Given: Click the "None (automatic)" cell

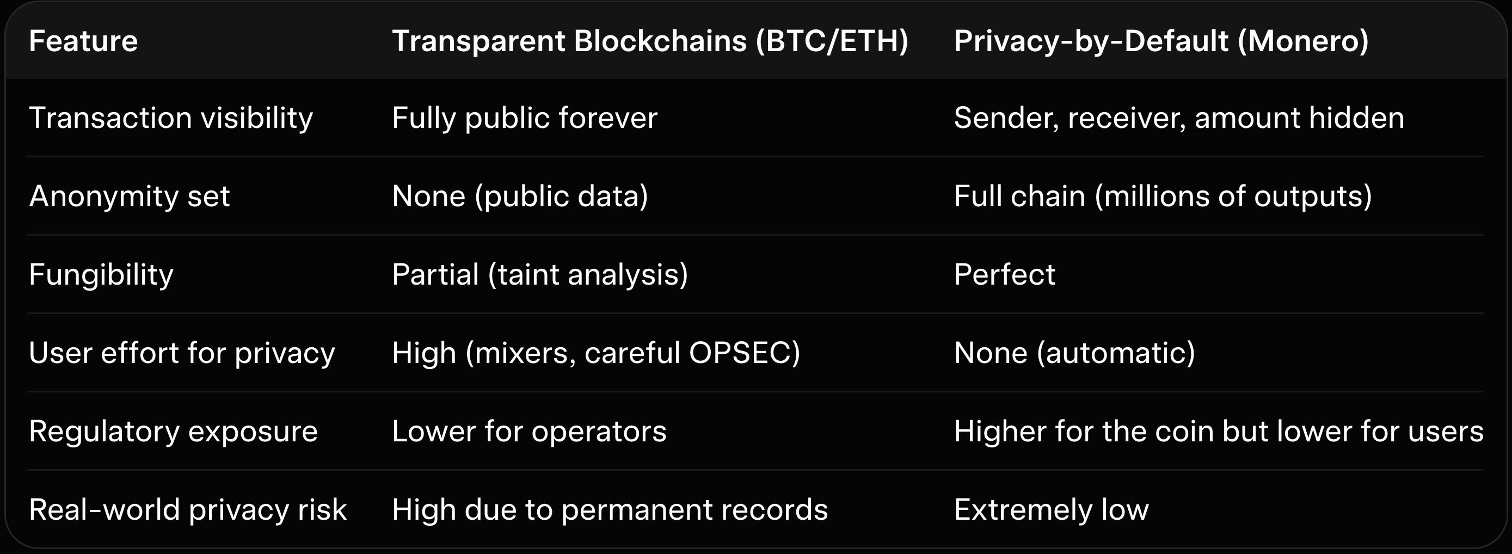Looking at the screenshot, I should pyautogui.click(x=1074, y=353).
